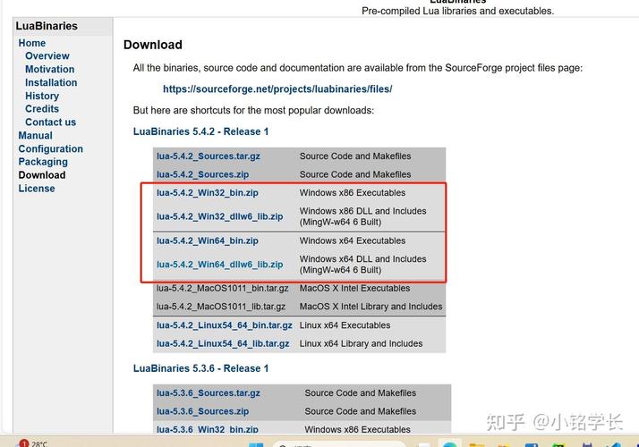Click the "Windows x64 Executables" description cell
The width and height of the screenshot is (639, 447).
[x=353, y=241]
